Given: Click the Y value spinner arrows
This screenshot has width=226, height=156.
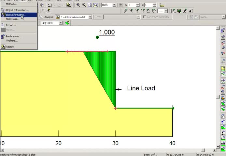Looking at the screenshot, I should pos(154,5).
